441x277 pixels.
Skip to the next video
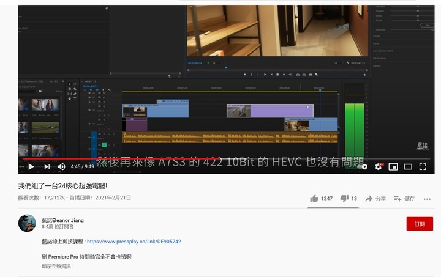(47, 167)
